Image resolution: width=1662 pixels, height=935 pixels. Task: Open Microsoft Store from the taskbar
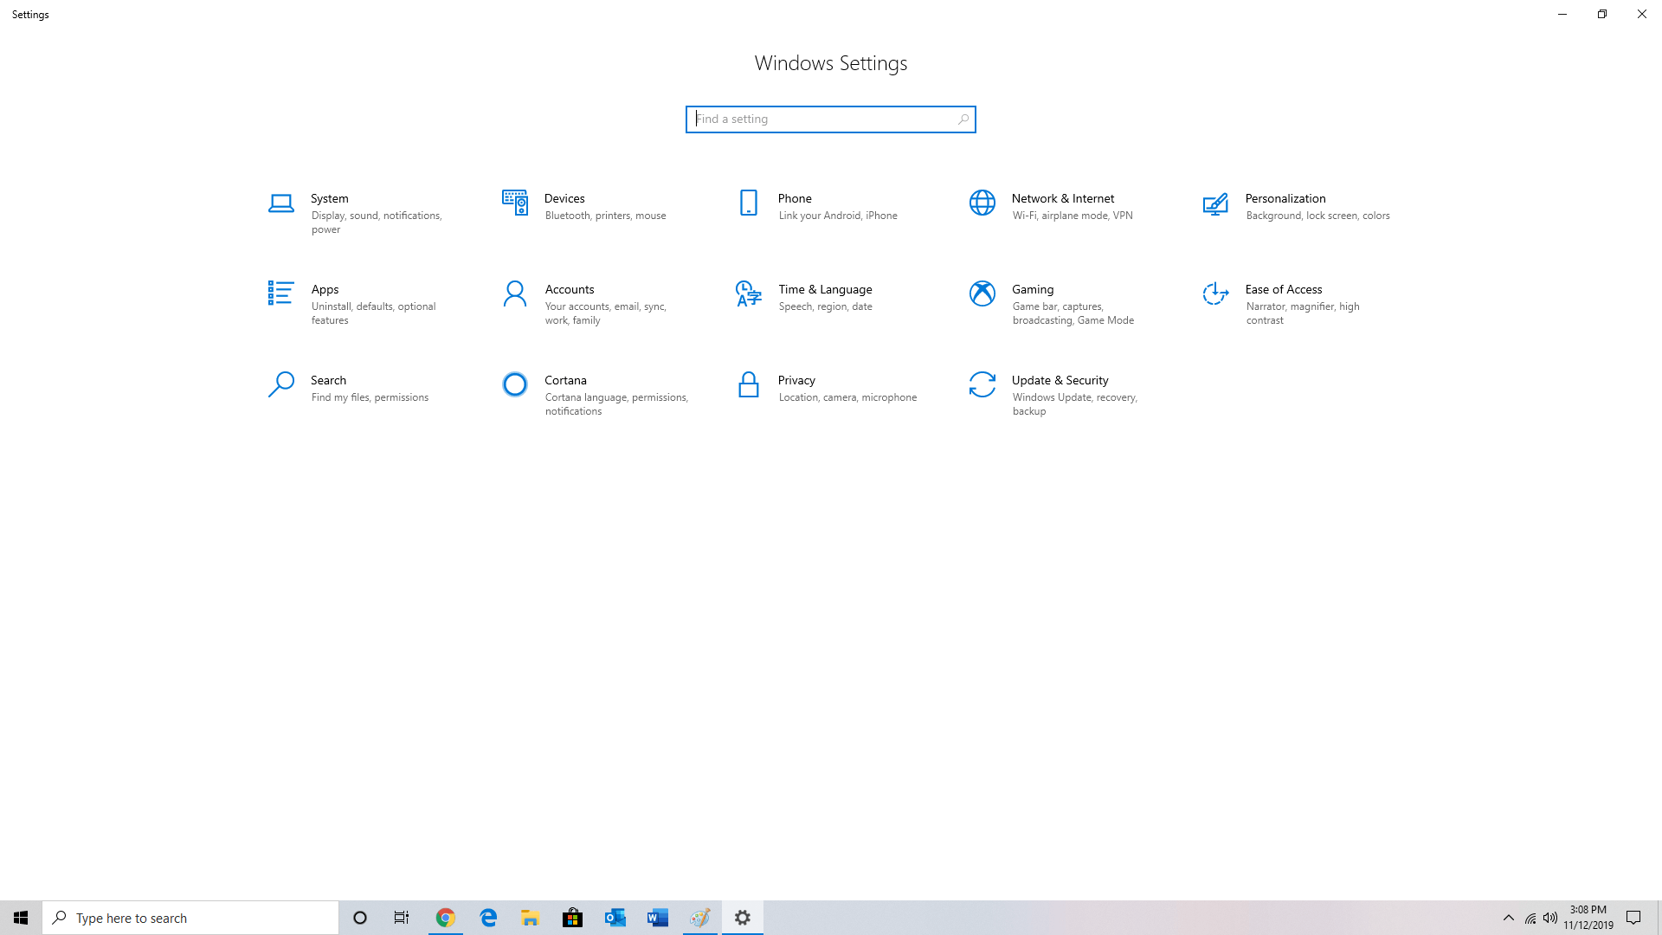[x=572, y=918]
